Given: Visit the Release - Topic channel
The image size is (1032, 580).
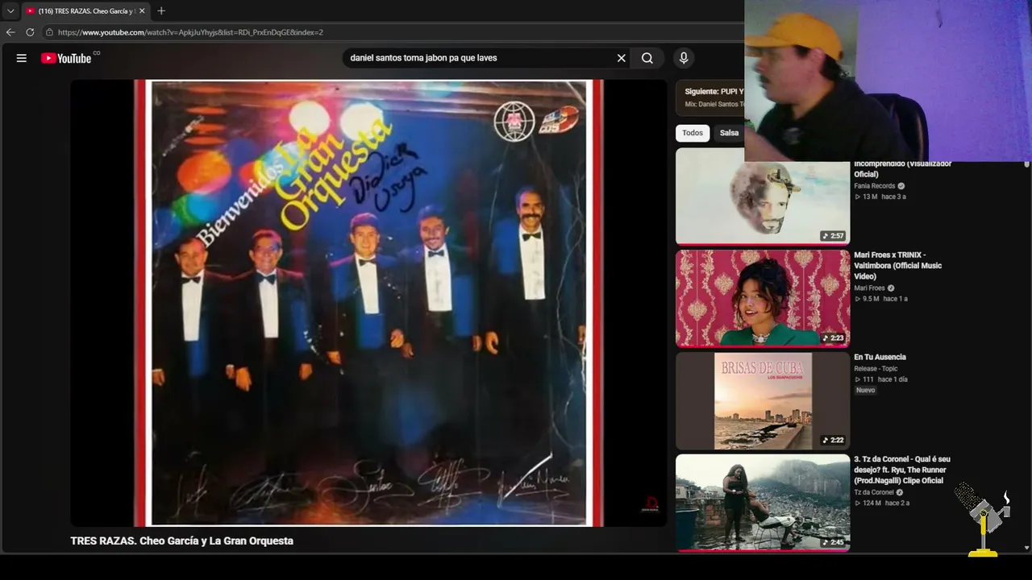Looking at the screenshot, I should [876, 369].
